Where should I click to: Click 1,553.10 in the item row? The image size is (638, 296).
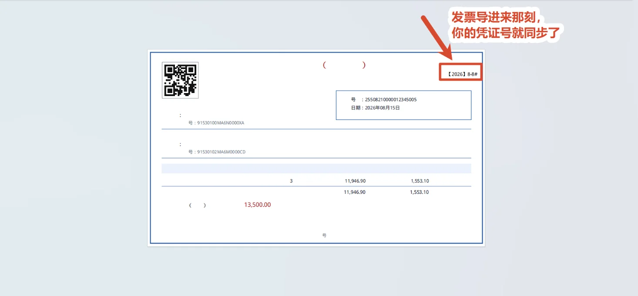coord(420,181)
